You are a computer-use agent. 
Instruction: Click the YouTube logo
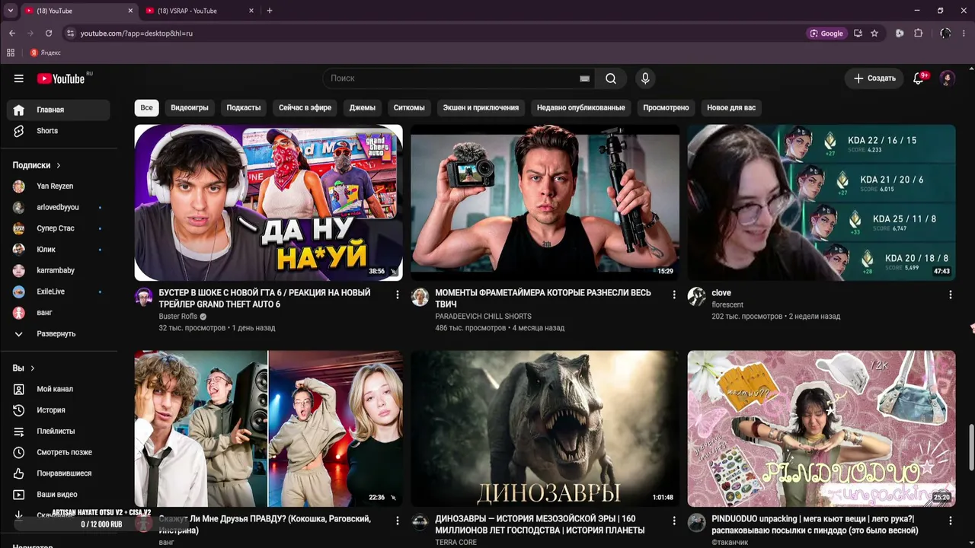pyautogui.click(x=61, y=78)
